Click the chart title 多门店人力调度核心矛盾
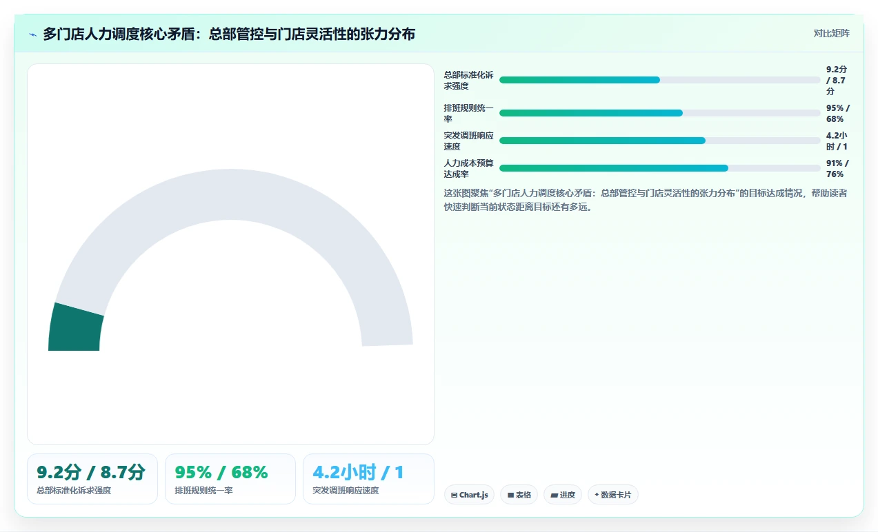 click(x=229, y=34)
